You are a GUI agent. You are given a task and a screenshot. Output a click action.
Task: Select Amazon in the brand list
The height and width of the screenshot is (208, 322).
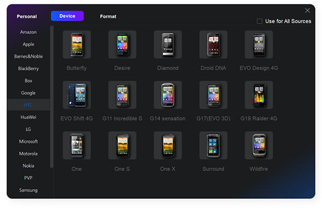[x=28, y=32]
